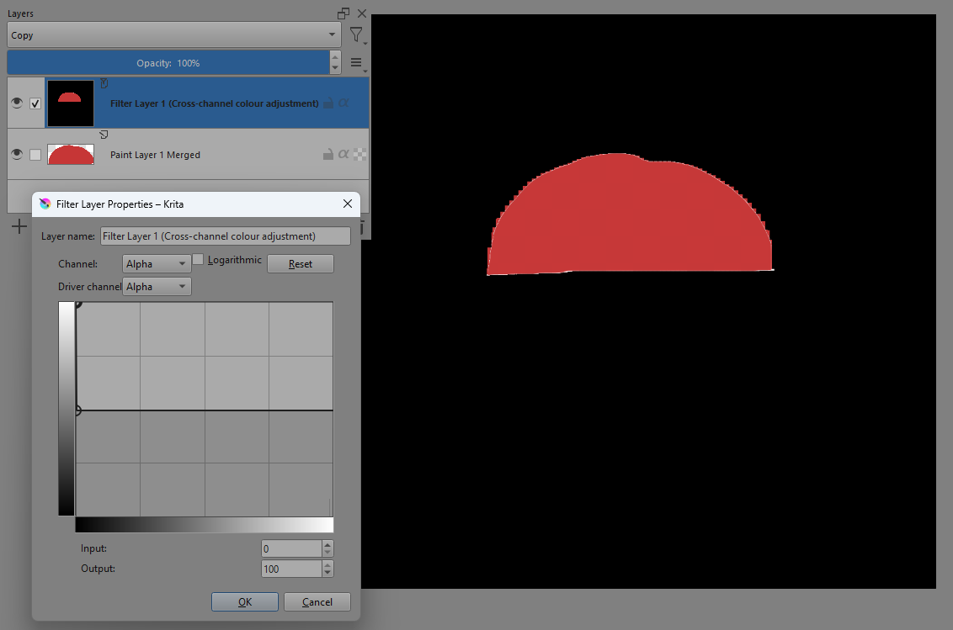Hide Filter Layer 1 using its eye icon
Image resolution: width=953 pixels, height=630 pixels.
pyautogui.click(x=17, y=103)
